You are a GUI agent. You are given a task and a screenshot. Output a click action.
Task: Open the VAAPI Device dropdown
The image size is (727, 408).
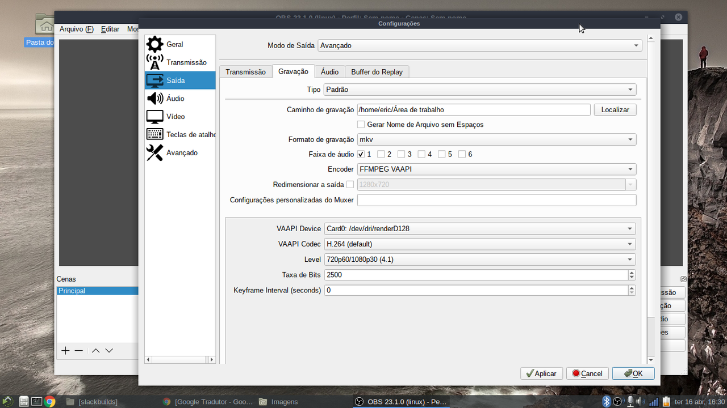click(x=480, y=229)
